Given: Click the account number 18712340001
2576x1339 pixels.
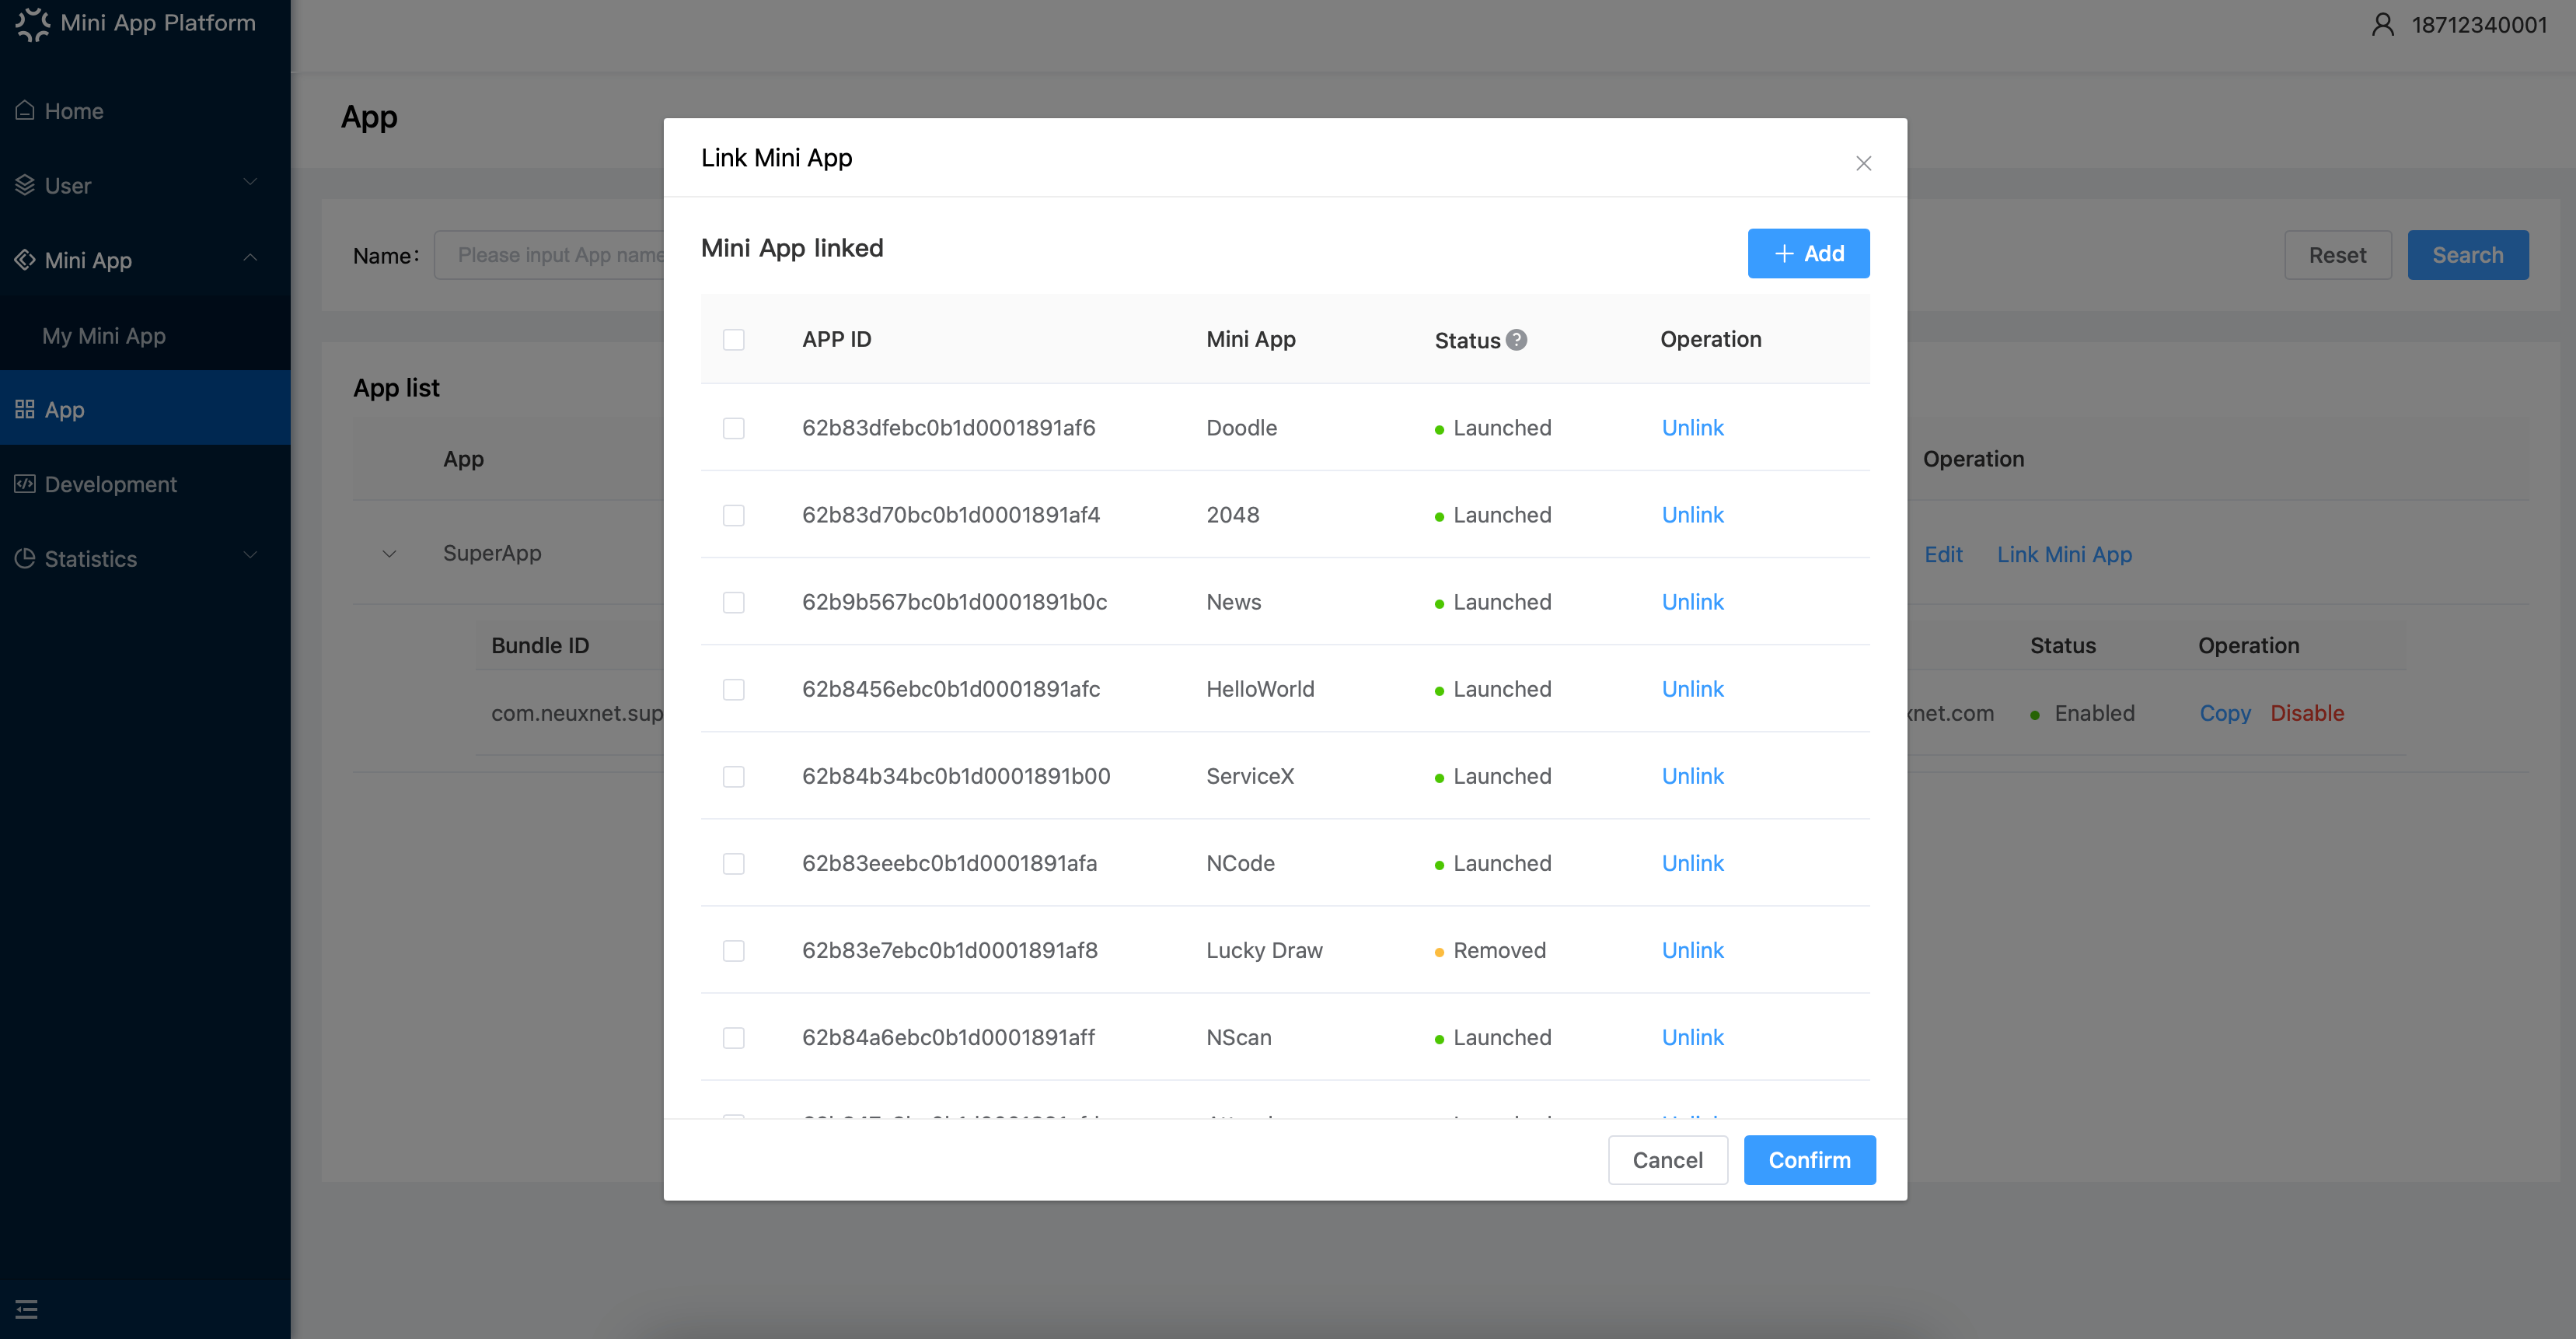Looking at the screenshot, I should (2479, 24).
